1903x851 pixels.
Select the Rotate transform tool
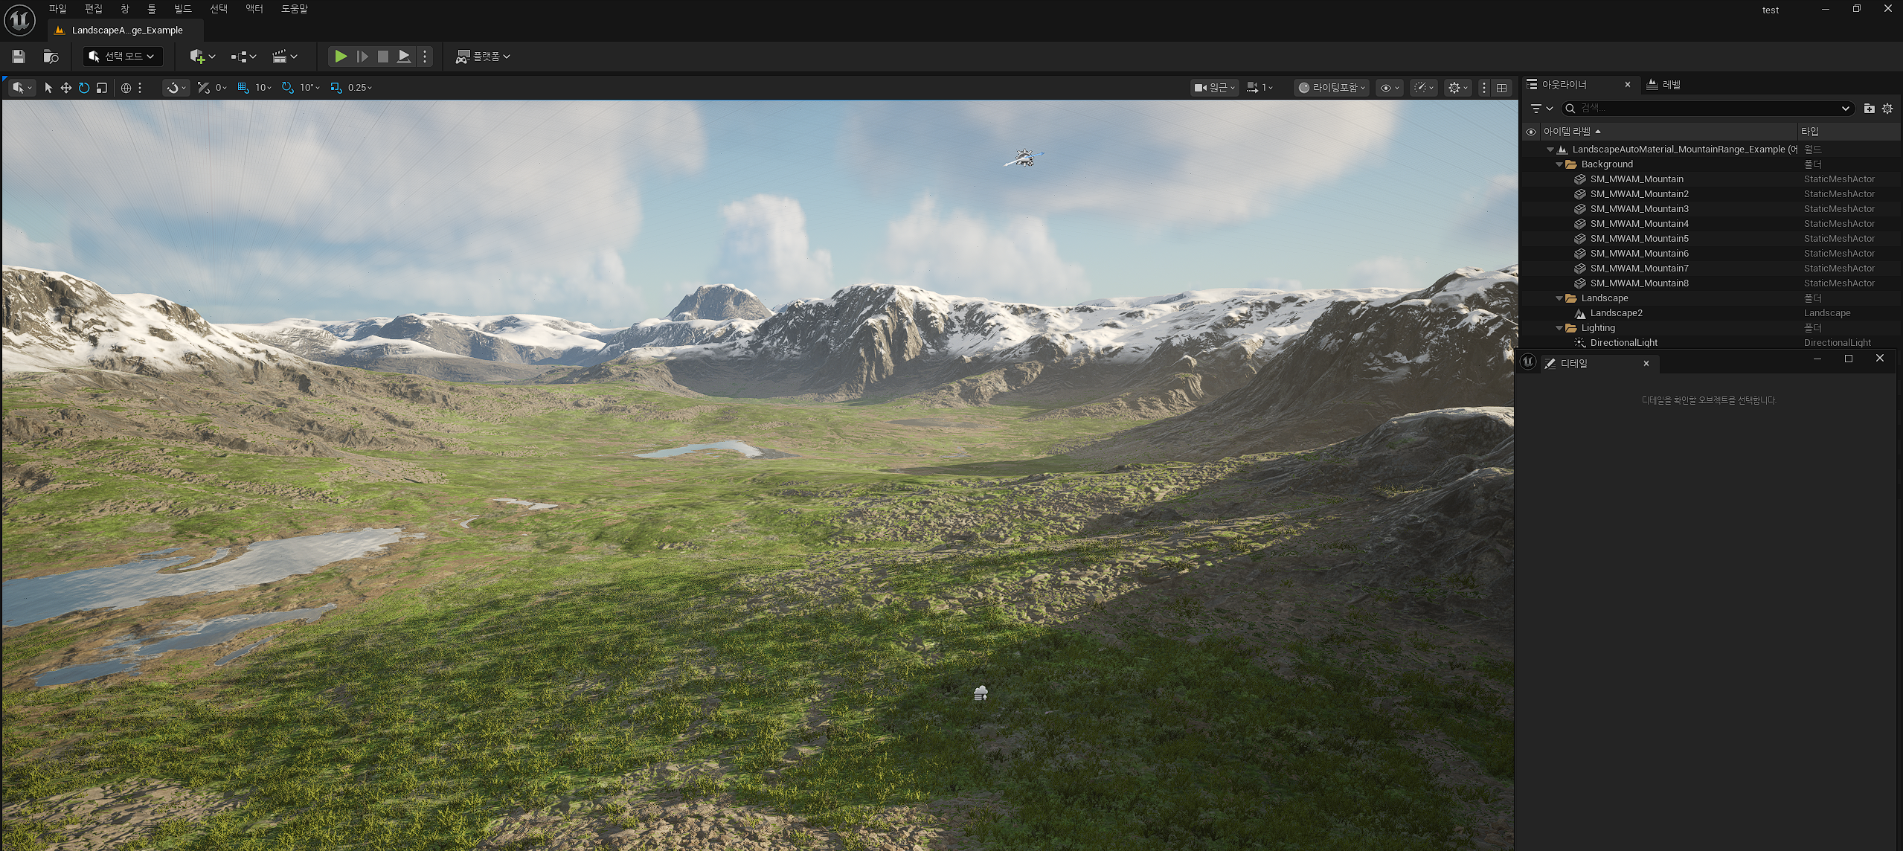tap(84, 88)
